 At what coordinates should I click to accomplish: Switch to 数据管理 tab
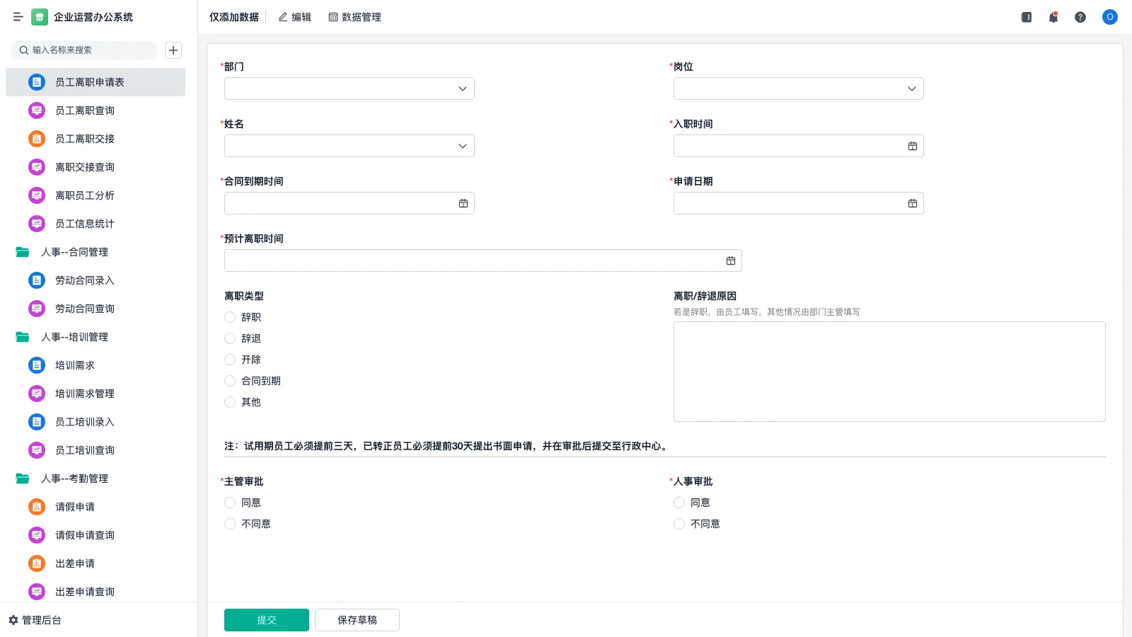coord(354,17)
